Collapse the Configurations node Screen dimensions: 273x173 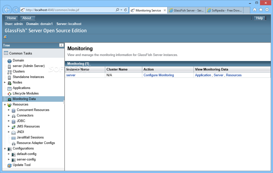(5, 149)
